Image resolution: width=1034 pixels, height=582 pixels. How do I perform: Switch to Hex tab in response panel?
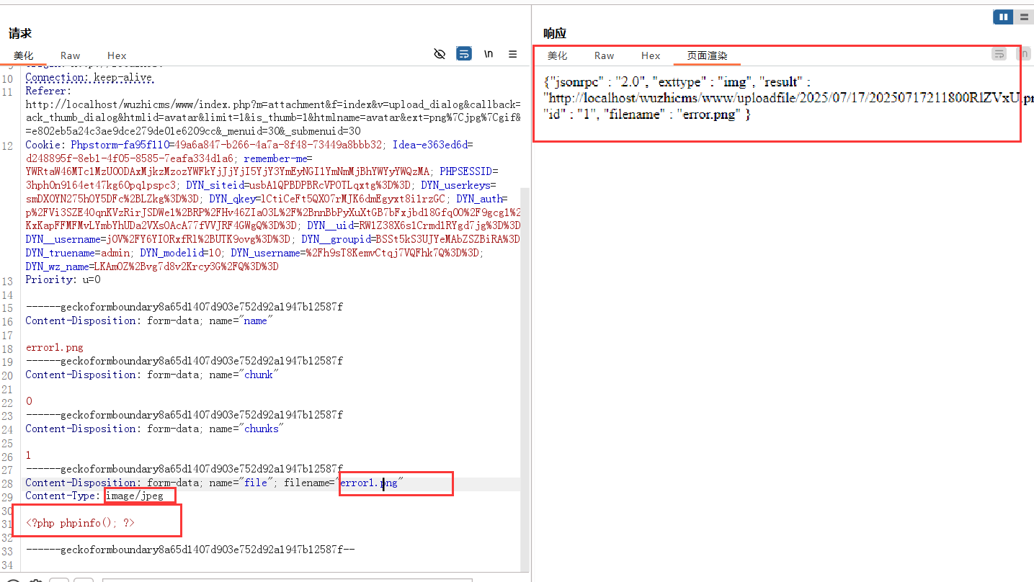[651, 55]
